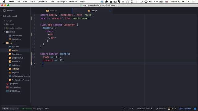This screenshot has height=111, width=198.
Task: Click the public folder icon
Action: coord(7,32)
